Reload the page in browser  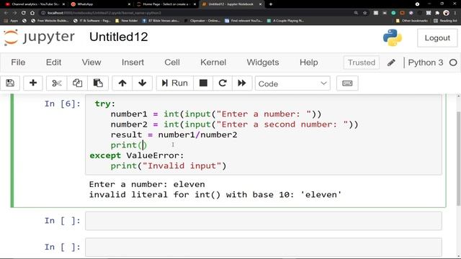(24, 13)
